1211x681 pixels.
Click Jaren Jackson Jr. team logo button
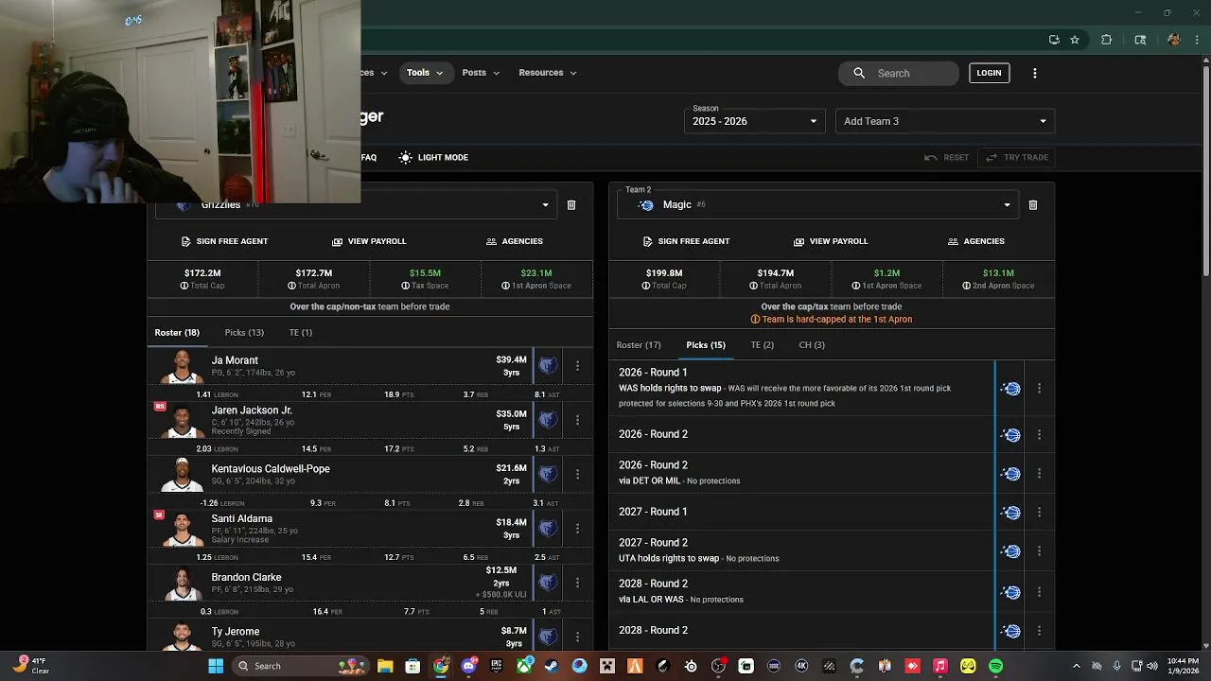548,419
